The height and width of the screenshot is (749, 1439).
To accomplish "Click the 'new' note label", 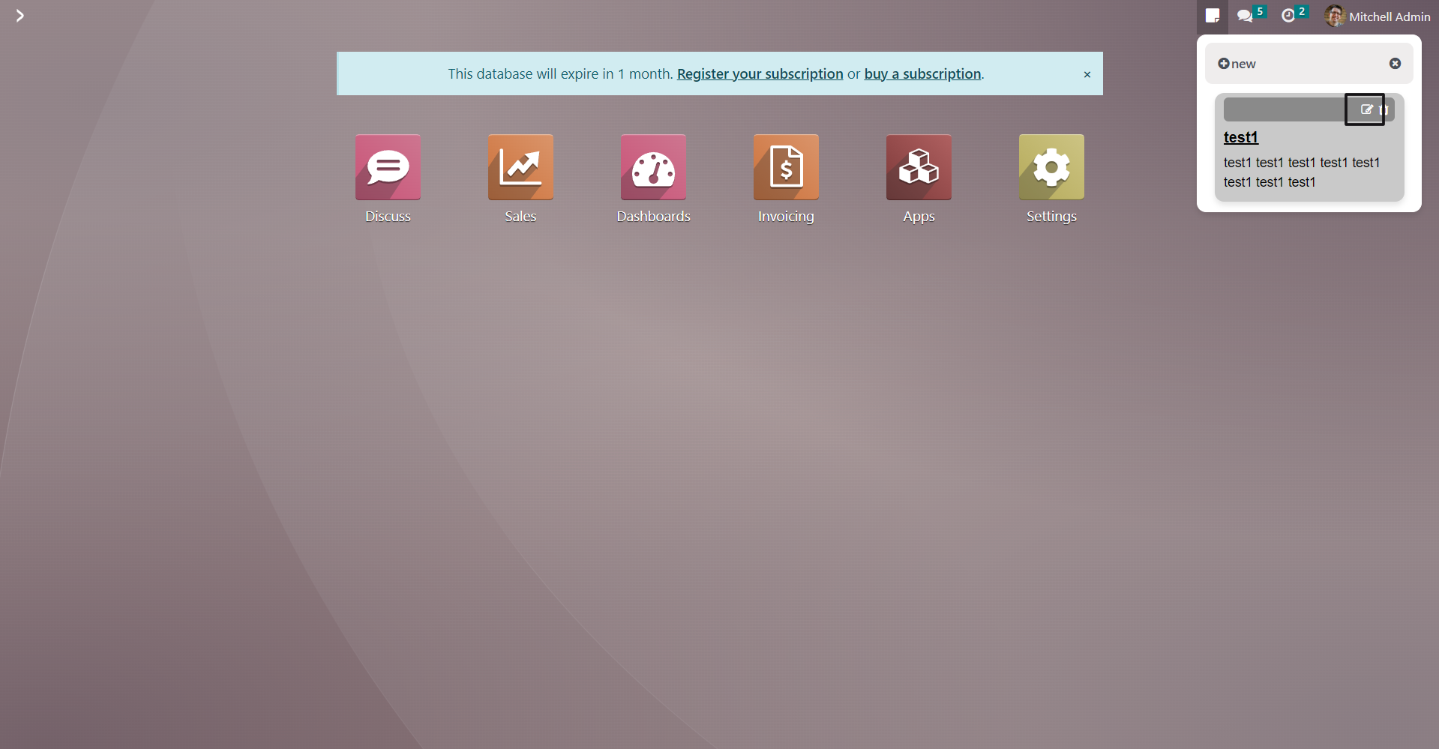I will (1243, 64).
